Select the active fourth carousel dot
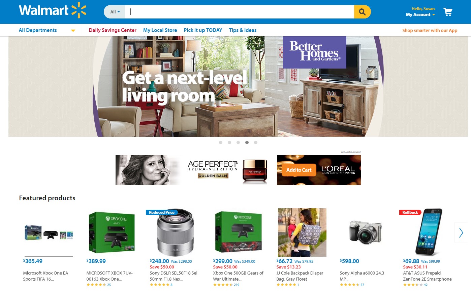Viewport: 471px width, 293px height. pos(247,142)
